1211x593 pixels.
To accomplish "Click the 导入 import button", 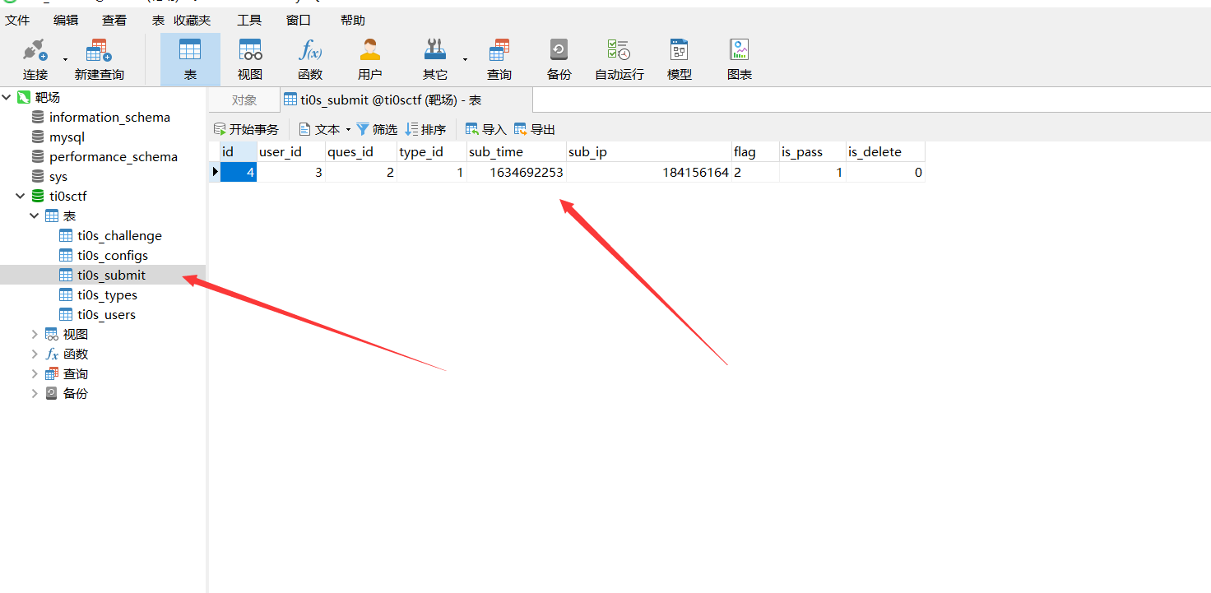I will click(486, 130).
